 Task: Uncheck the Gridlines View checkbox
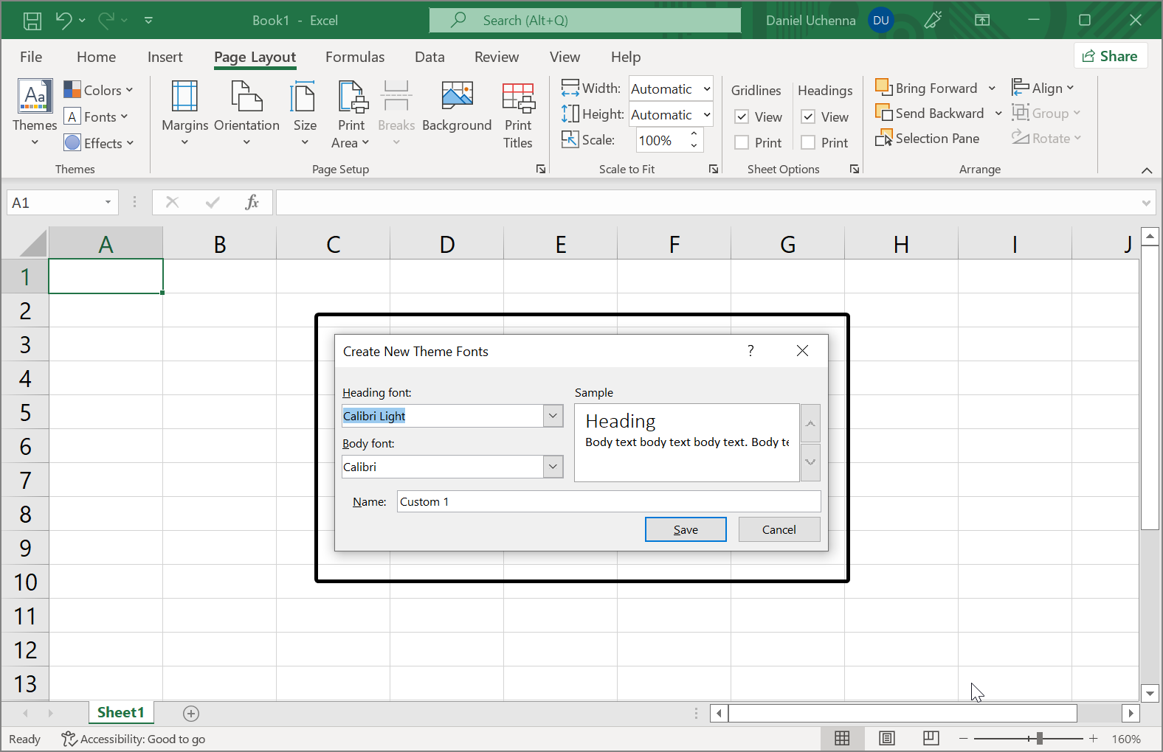[x=742, y=117]
